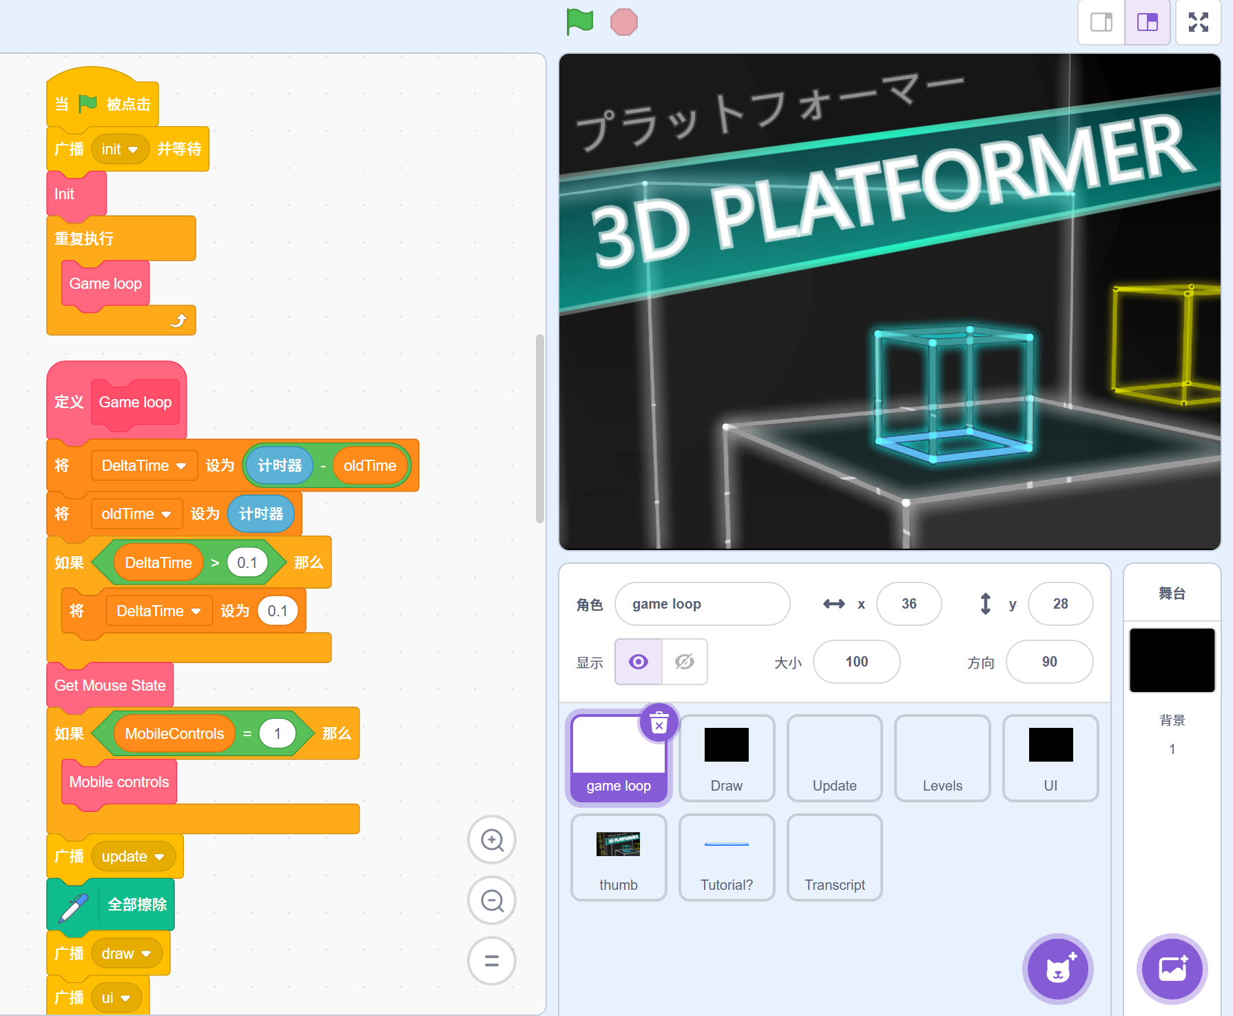Run the project with the green flag
1233x1016 pixels.
click(579, 21)
